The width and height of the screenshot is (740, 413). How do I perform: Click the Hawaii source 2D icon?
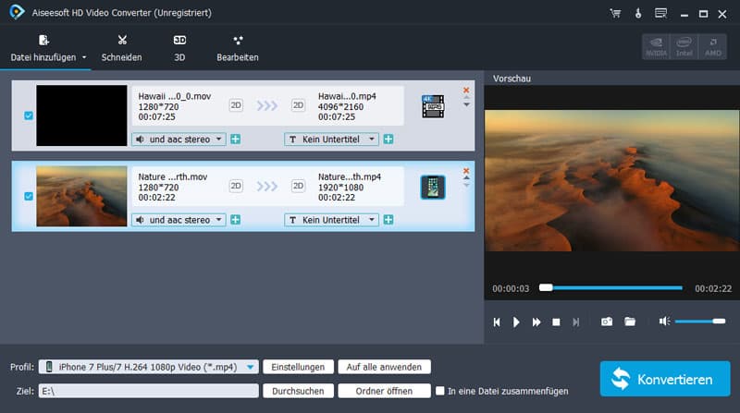tap(236, 105)
